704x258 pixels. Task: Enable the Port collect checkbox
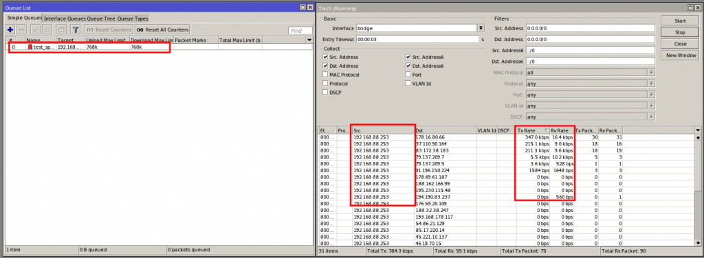(x=408, y=75)
